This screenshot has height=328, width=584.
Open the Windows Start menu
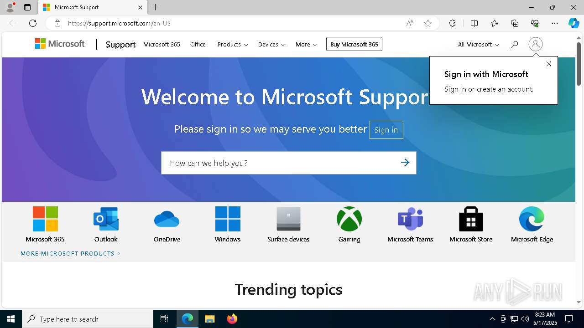tap(11, 319)
